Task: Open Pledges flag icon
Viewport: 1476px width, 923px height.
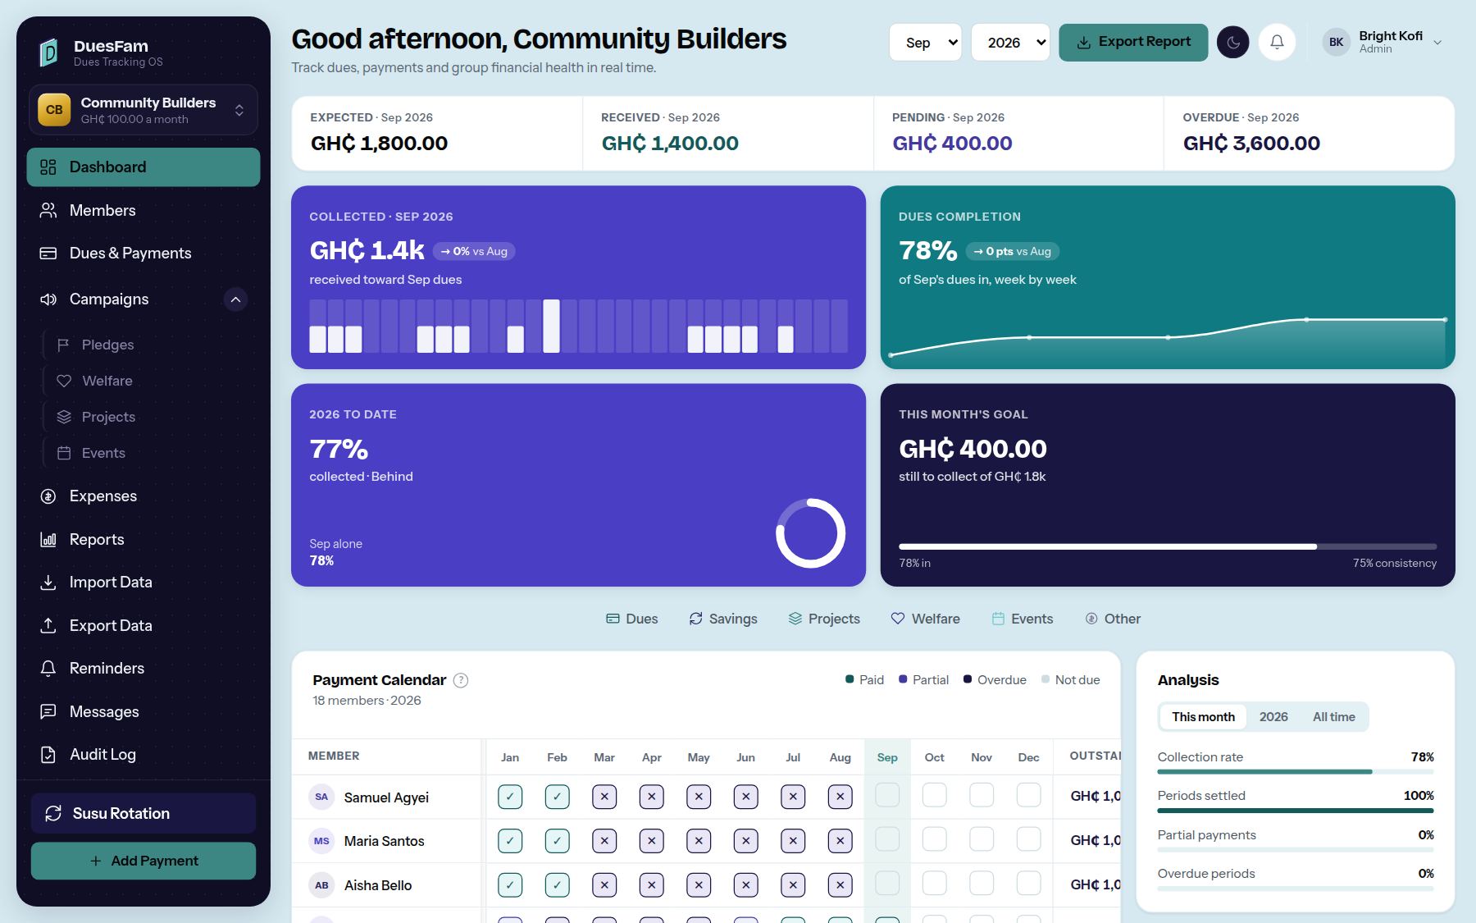Action: click(x=63, y=345)
